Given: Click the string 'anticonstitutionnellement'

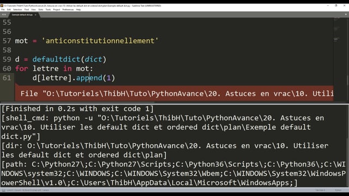Looking at the screenshot, I should (100, 41).
